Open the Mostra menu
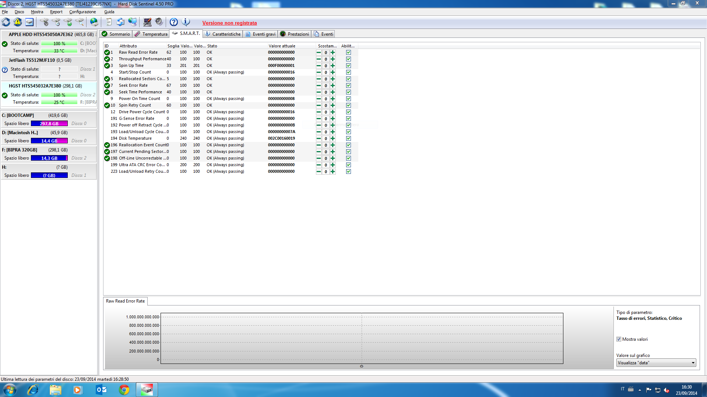Viewport: 707px width, 397px height. (37, 12)
